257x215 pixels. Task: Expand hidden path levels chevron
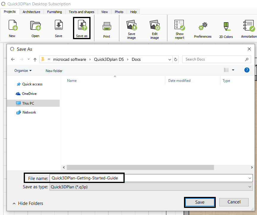[x=49, y=59]
